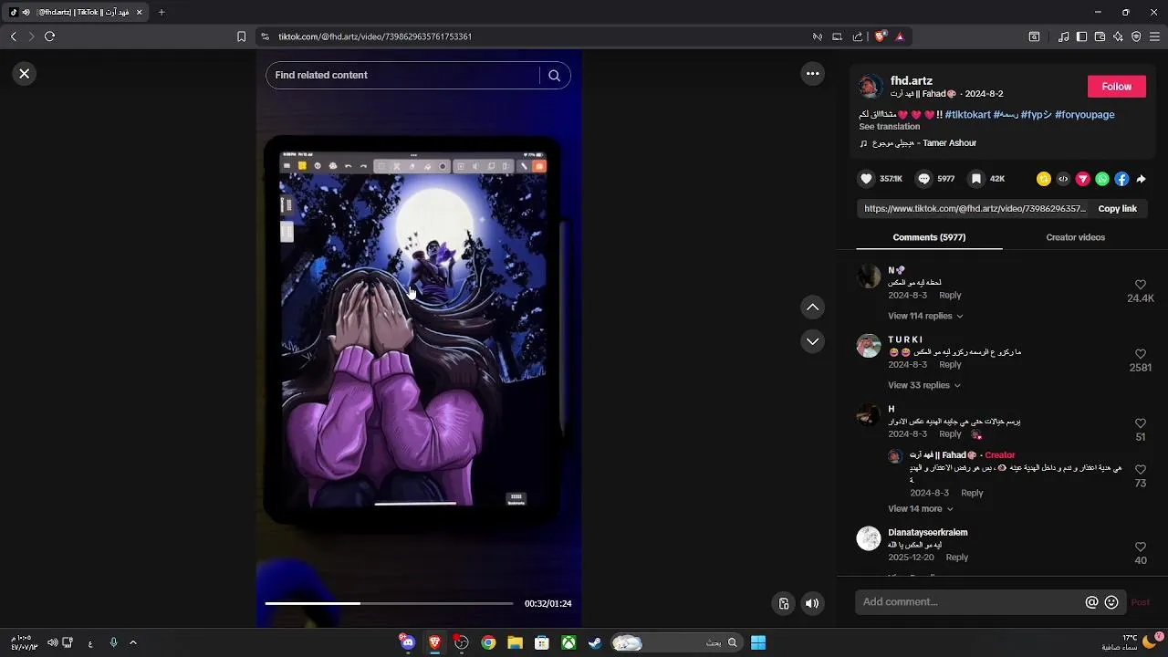Click the yellow repost share icon

point(1044,179)
